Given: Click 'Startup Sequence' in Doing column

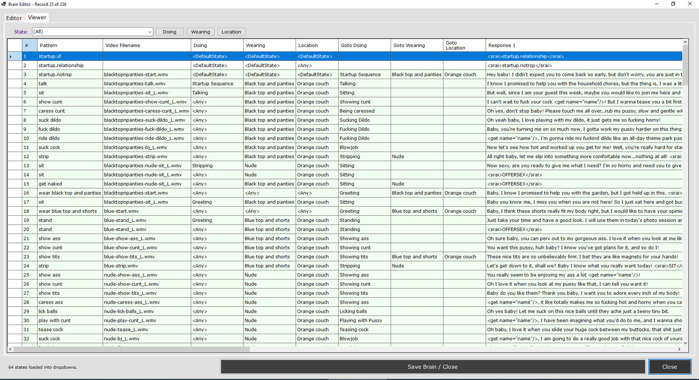Looking at the screenshot, I should [217, 84].
